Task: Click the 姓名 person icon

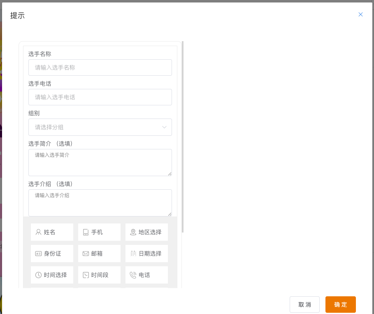Action: click(39, 232)
